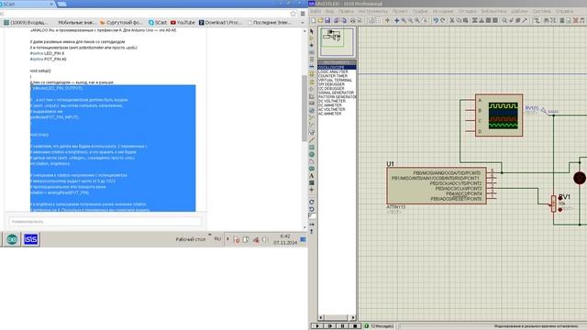Open the YouTube bookmark
The image size is (587, 330).
tap(183, 22)
